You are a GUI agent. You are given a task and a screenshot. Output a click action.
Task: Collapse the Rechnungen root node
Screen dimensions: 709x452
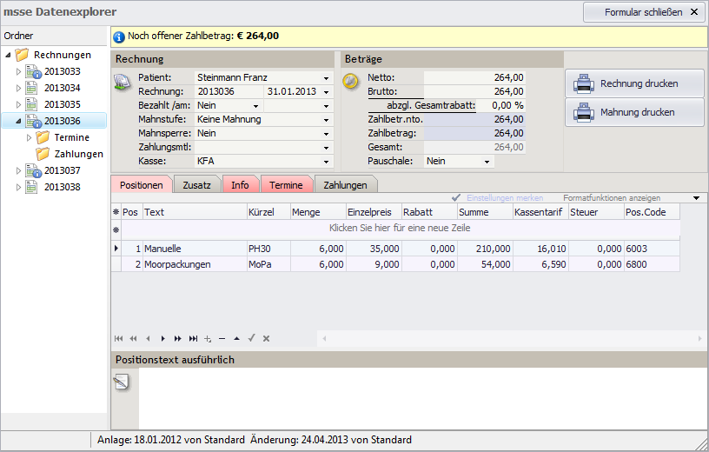(8, 55)
